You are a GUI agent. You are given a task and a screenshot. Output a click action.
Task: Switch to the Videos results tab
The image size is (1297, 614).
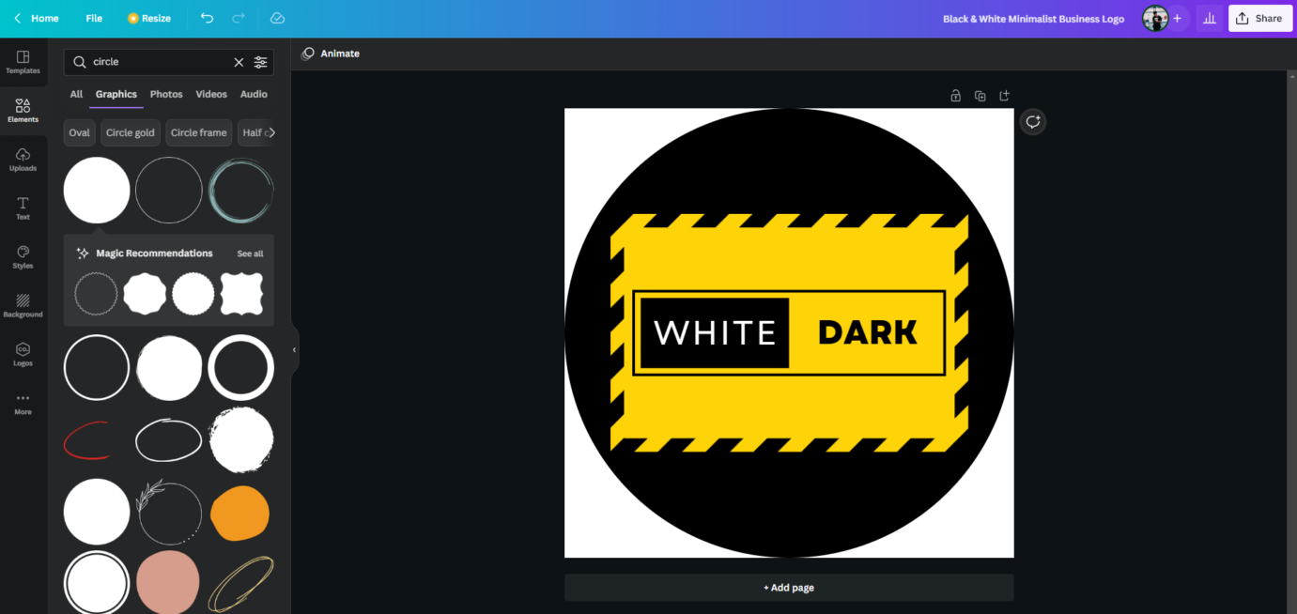click(211, 94)
